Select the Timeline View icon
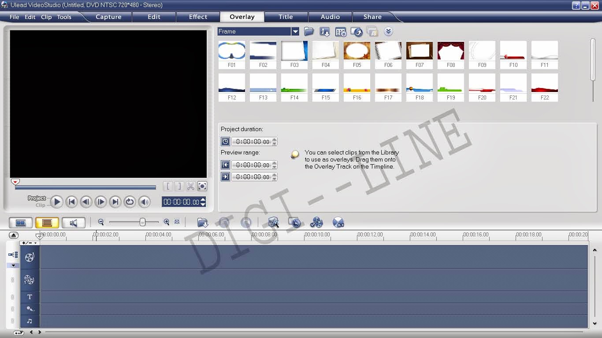Image resolution: width=602 pixels, height=338 pixels. point(47,223)
